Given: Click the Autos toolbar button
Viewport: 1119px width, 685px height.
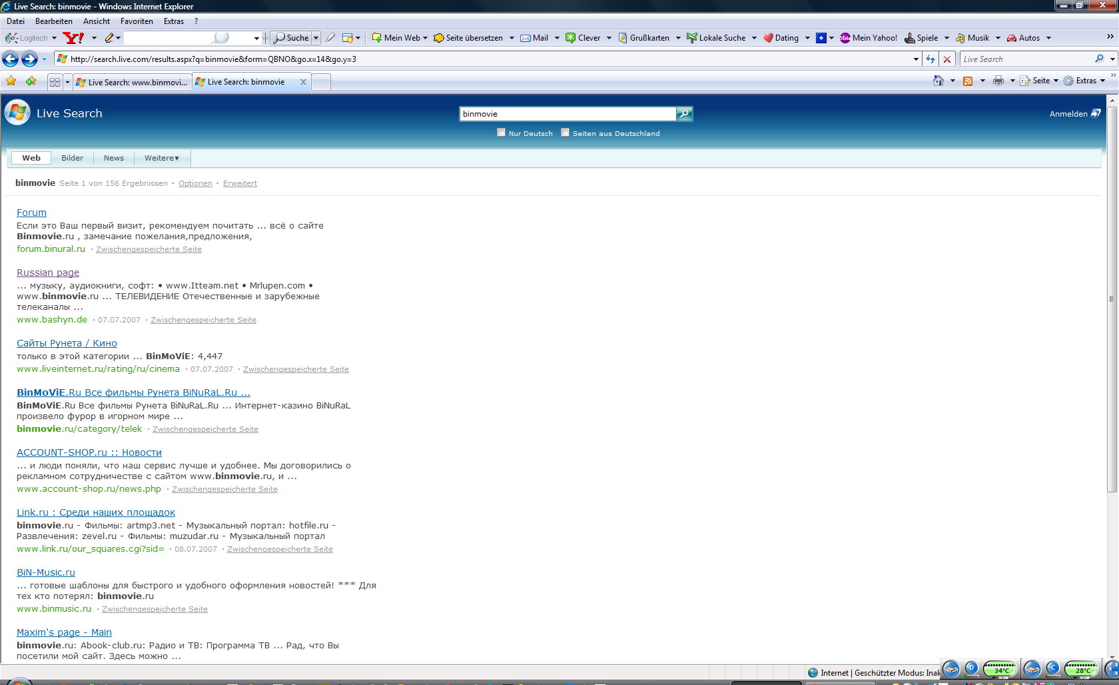Looking at the screenshot, I should (x=1023, y=38).
